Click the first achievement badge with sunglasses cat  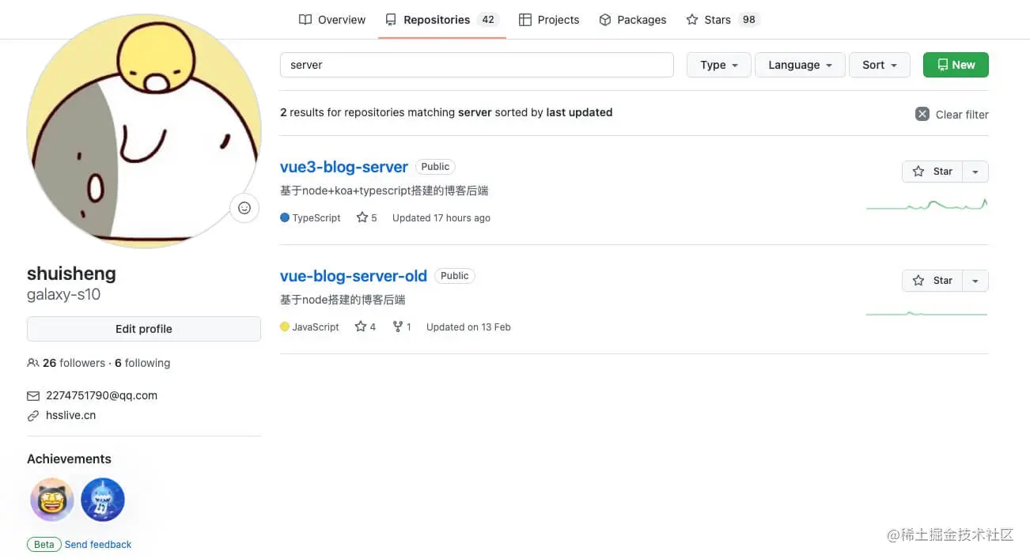(x=52, y=500)
